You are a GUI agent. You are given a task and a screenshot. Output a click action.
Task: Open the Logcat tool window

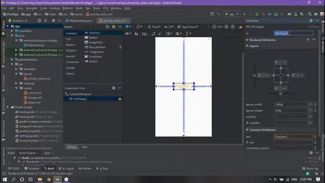tap(66, 168)
